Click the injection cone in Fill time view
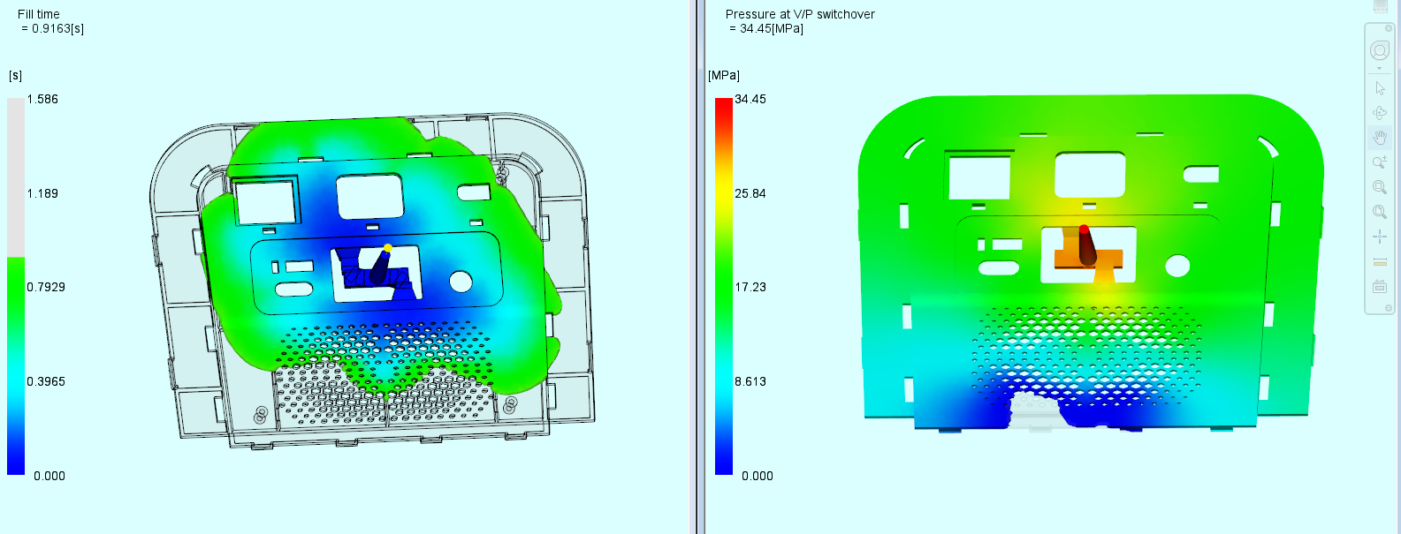Viewport: 1401px width, 534px height. (381, 266)
